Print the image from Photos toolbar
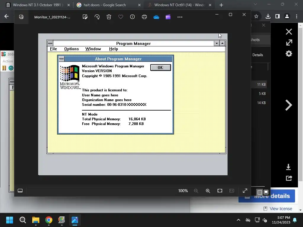 pos(144,17)
